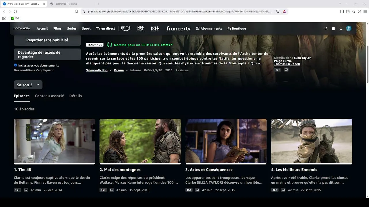Open the profile avatar menu
The width and height of the screenshot is (369, 207).
pos(349,28)
